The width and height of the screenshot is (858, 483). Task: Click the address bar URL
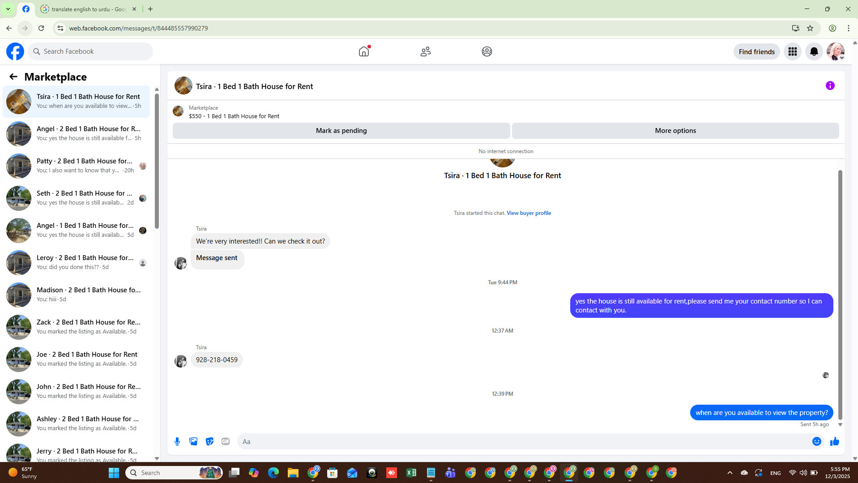138,28
